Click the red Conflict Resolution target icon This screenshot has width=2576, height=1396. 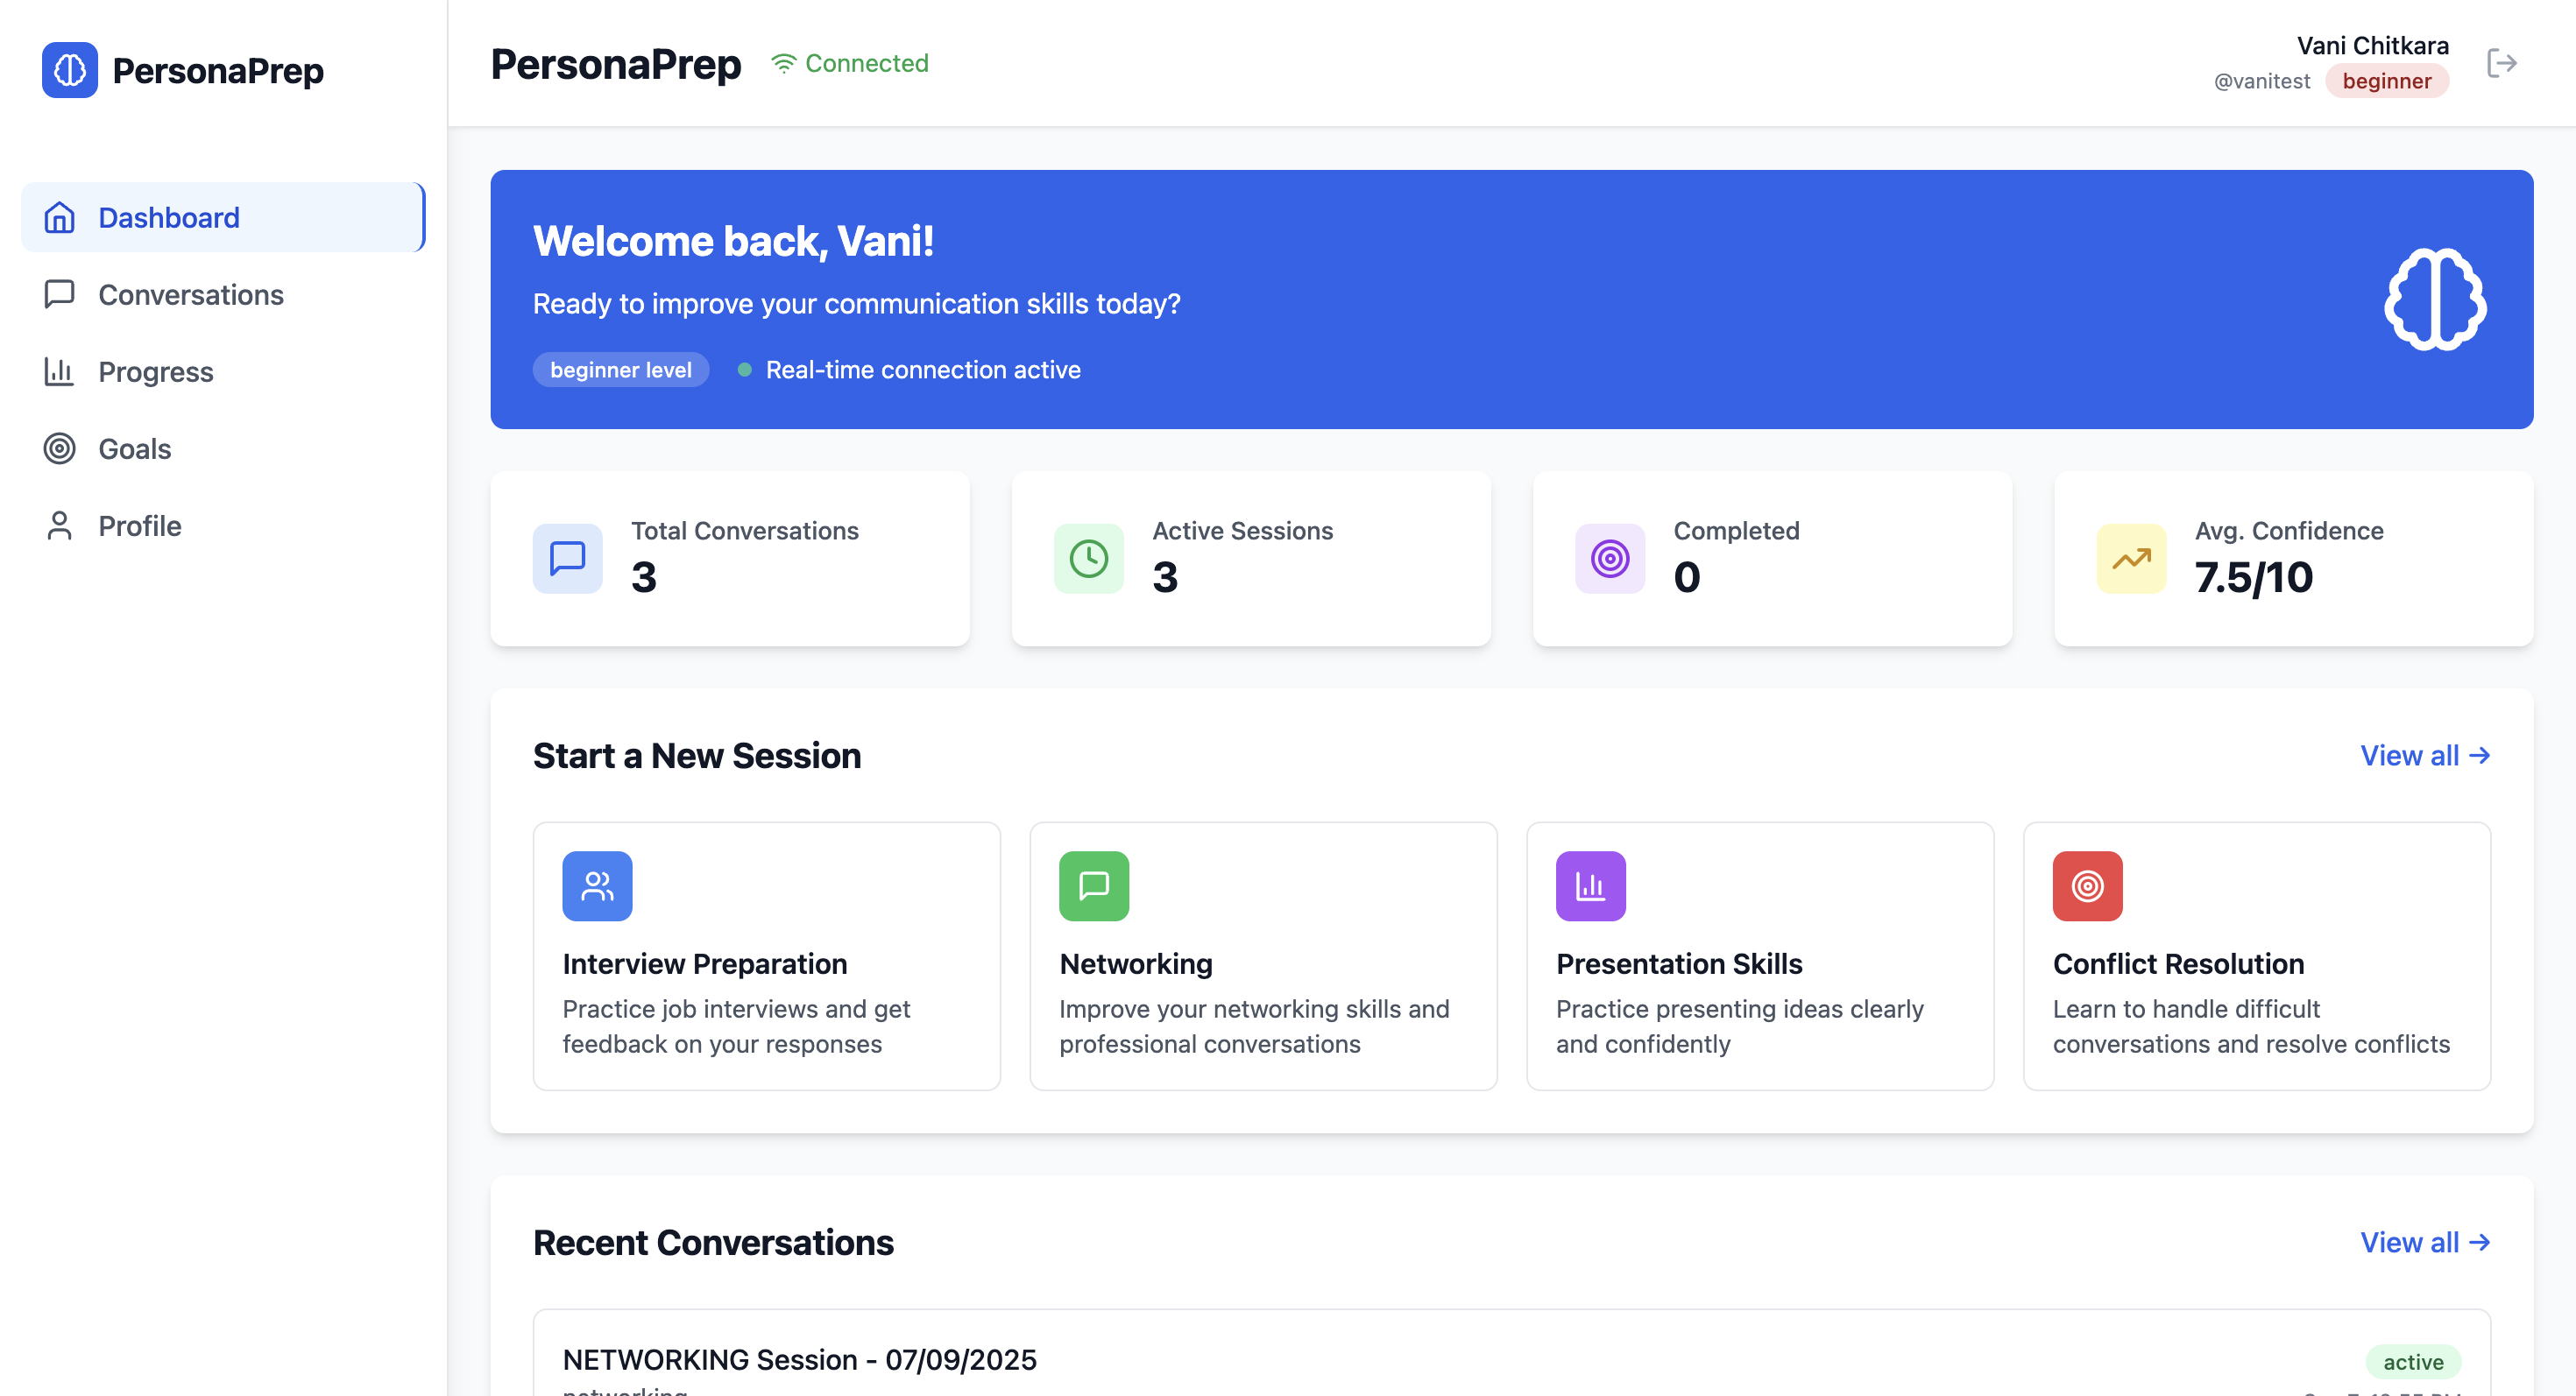[x=2087, y=885]
